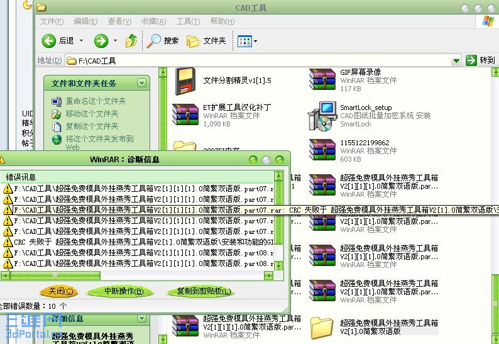This screenshot has width=499, height=344.
Task: Open the 文件(F) menu
Action: [52, 21]
